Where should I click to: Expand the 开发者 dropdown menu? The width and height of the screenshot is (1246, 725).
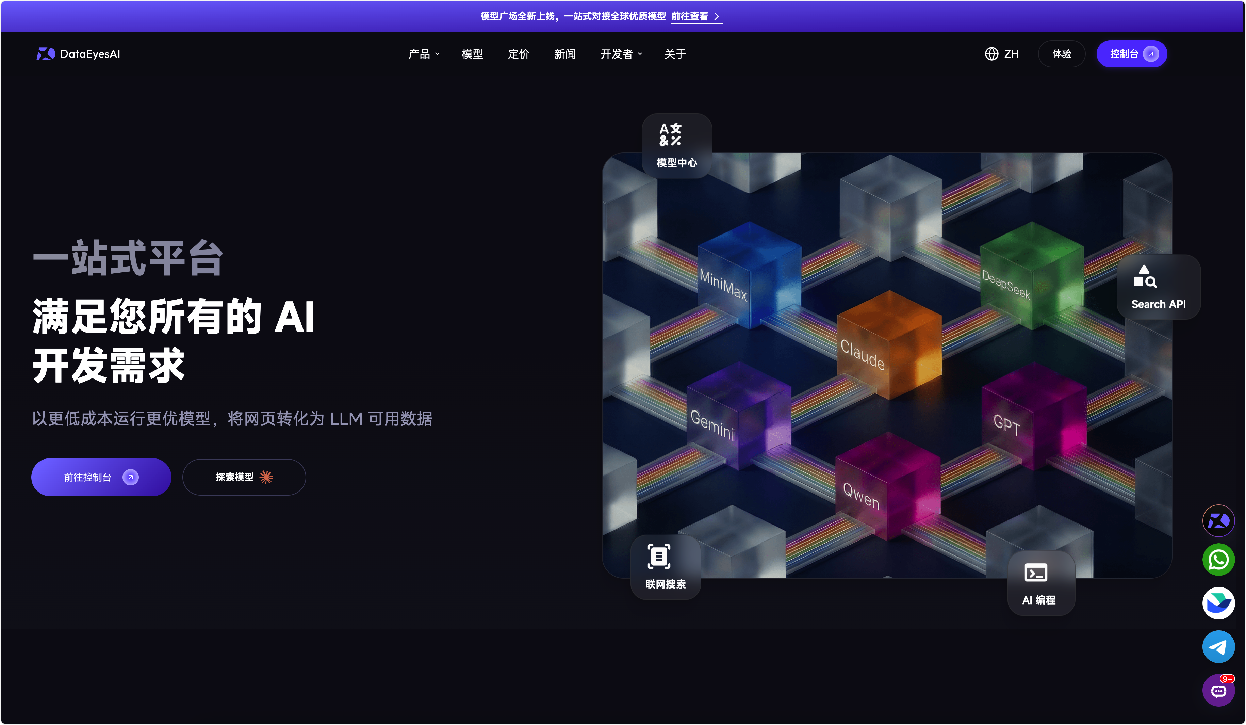[621, 54]
